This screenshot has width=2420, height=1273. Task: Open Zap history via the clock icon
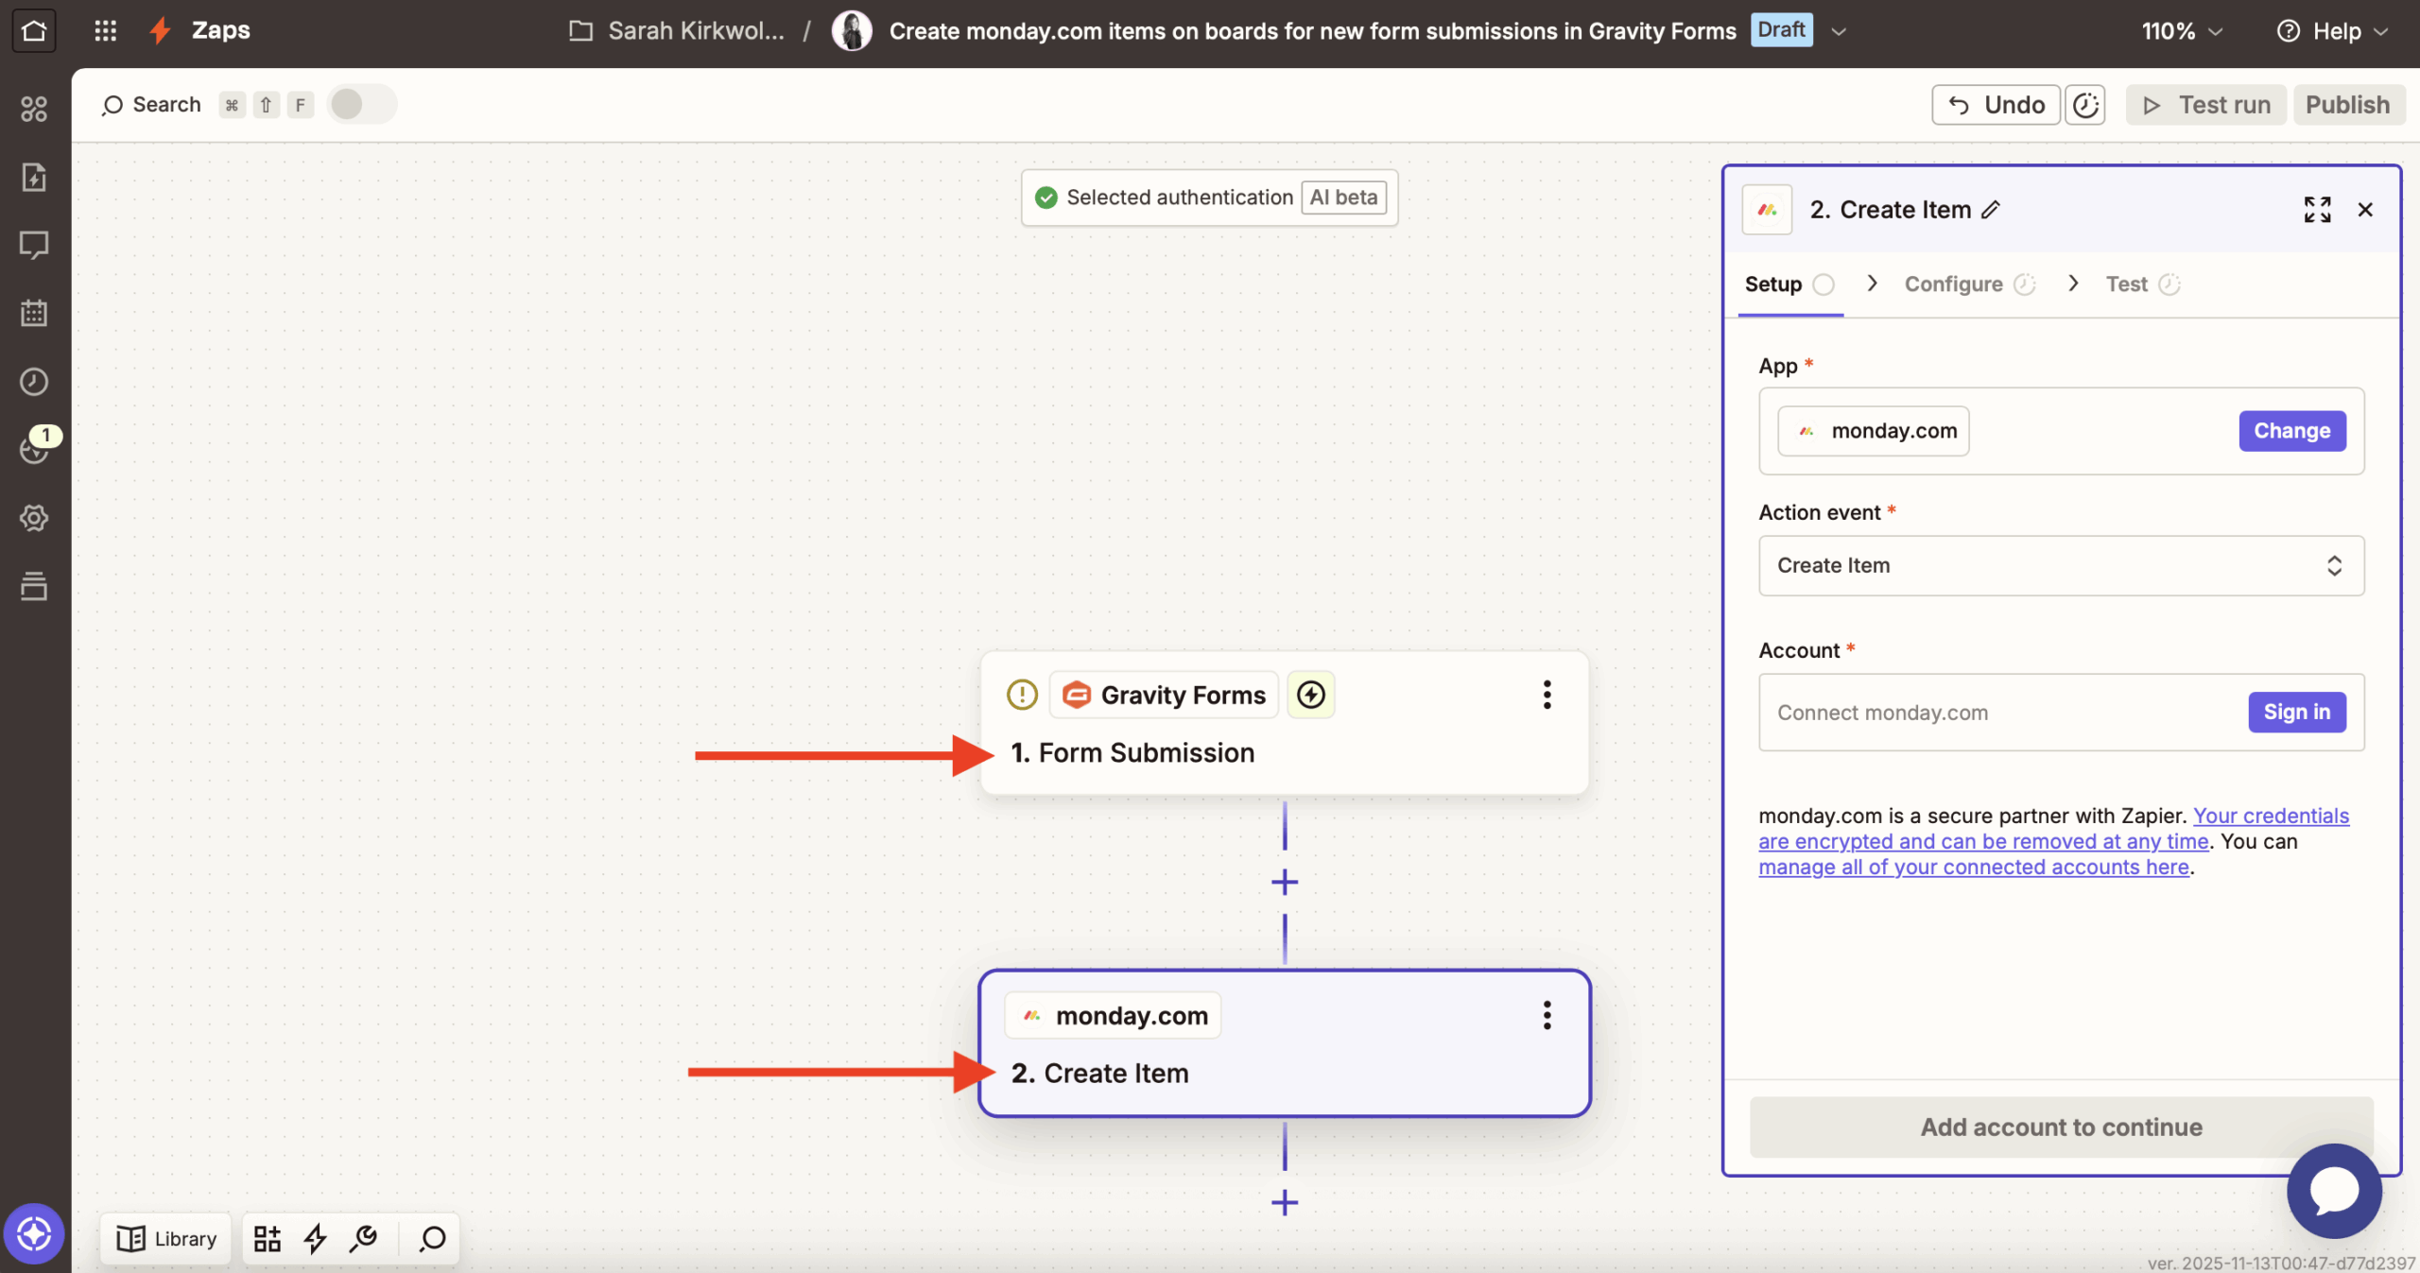click(34, 381)
